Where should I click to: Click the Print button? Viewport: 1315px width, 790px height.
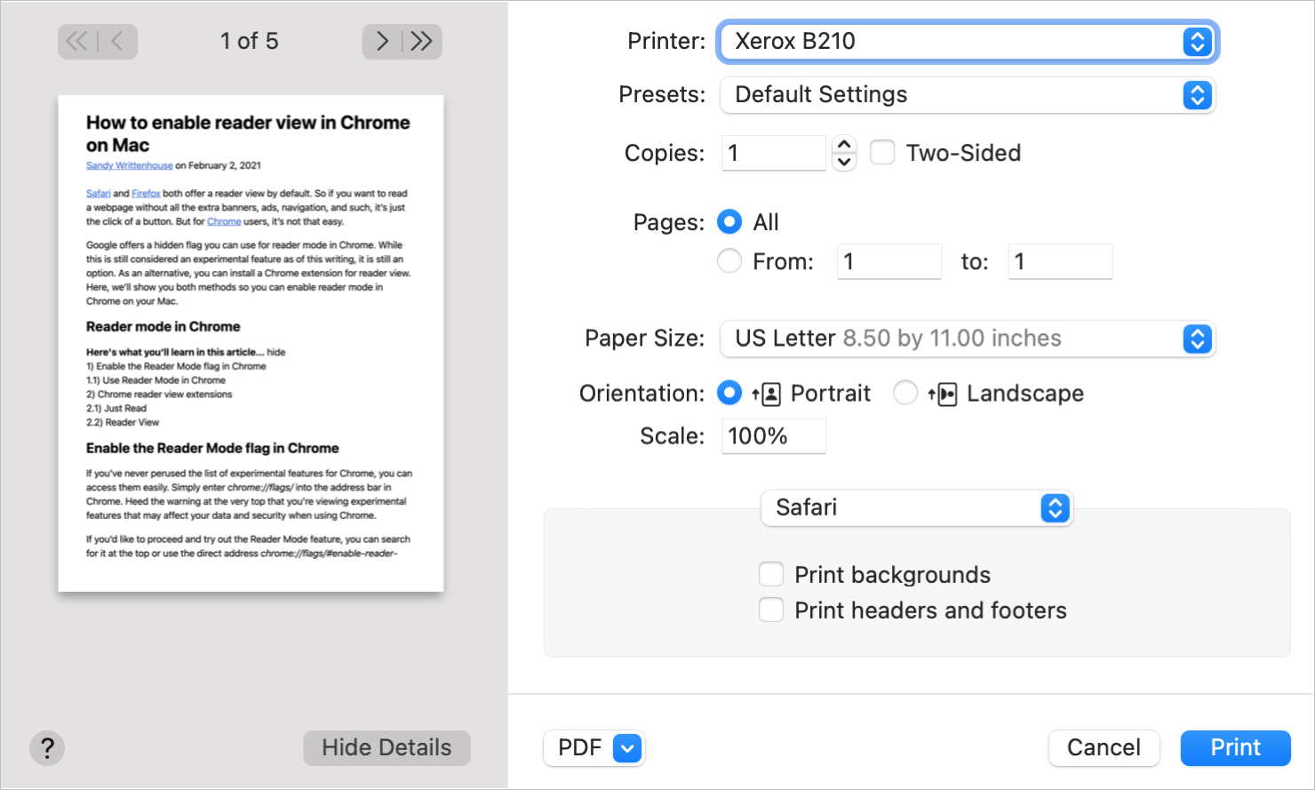point(1234,747)
